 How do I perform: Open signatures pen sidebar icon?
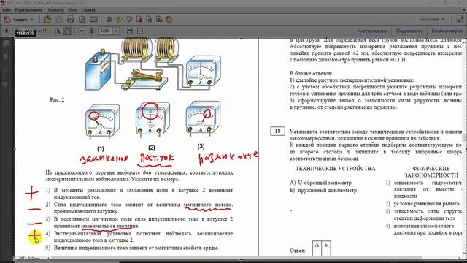click(x=5, y=85)
